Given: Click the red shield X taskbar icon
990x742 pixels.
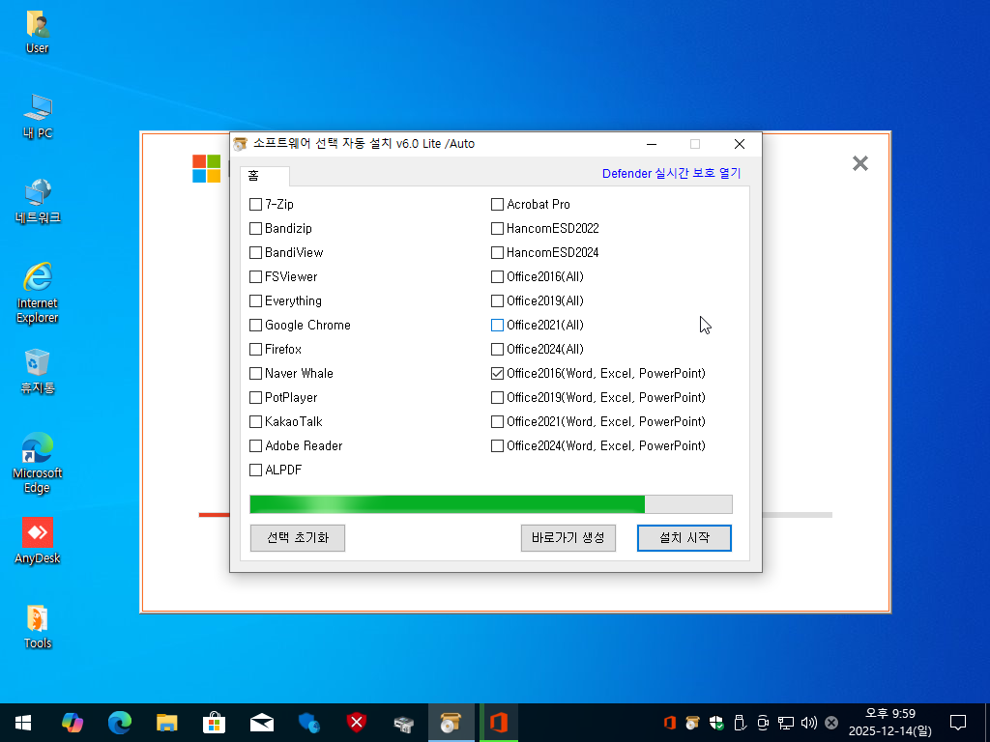Looking at the screenshot, I should pos(356,723).
